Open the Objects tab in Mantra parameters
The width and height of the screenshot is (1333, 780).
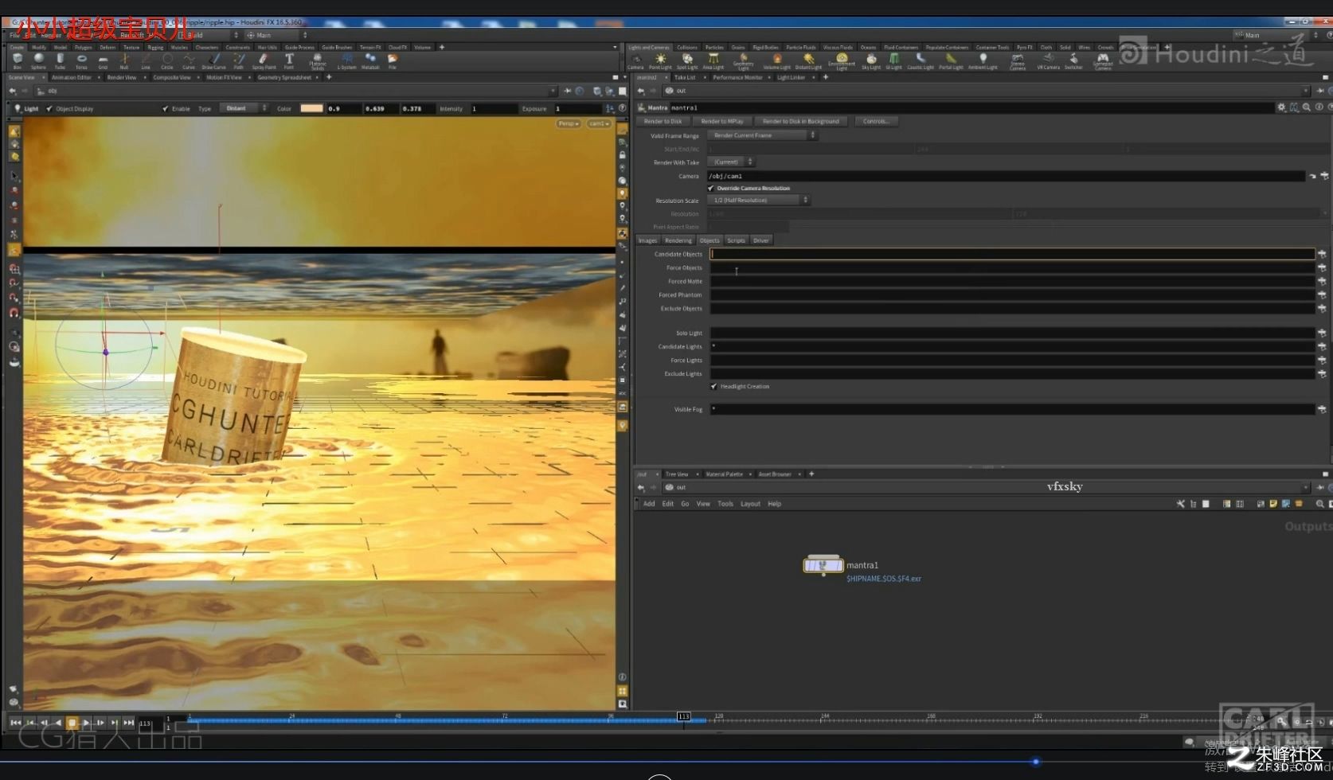(709, 240)
